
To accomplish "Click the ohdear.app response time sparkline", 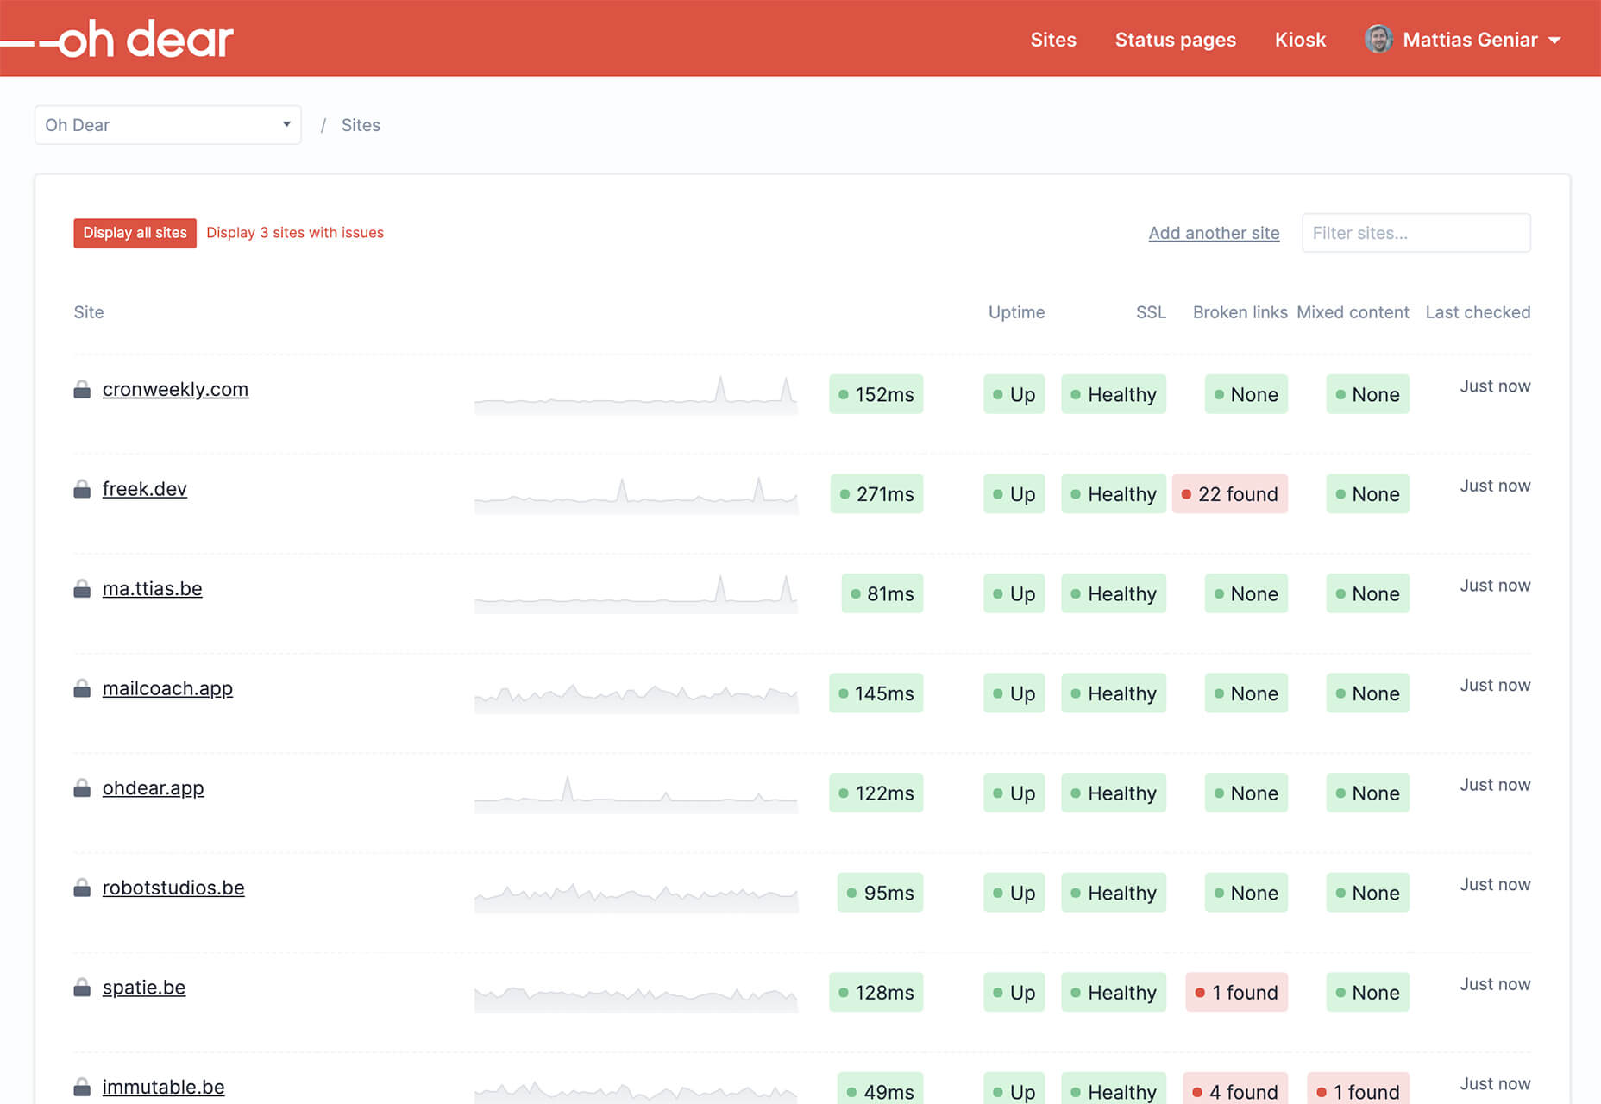I will (637, 793).
